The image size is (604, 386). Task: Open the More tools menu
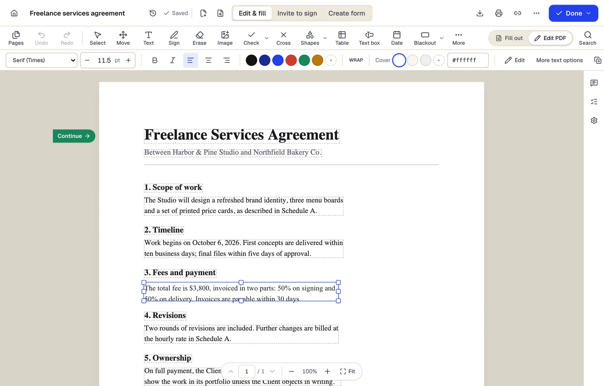pos(459,38)
